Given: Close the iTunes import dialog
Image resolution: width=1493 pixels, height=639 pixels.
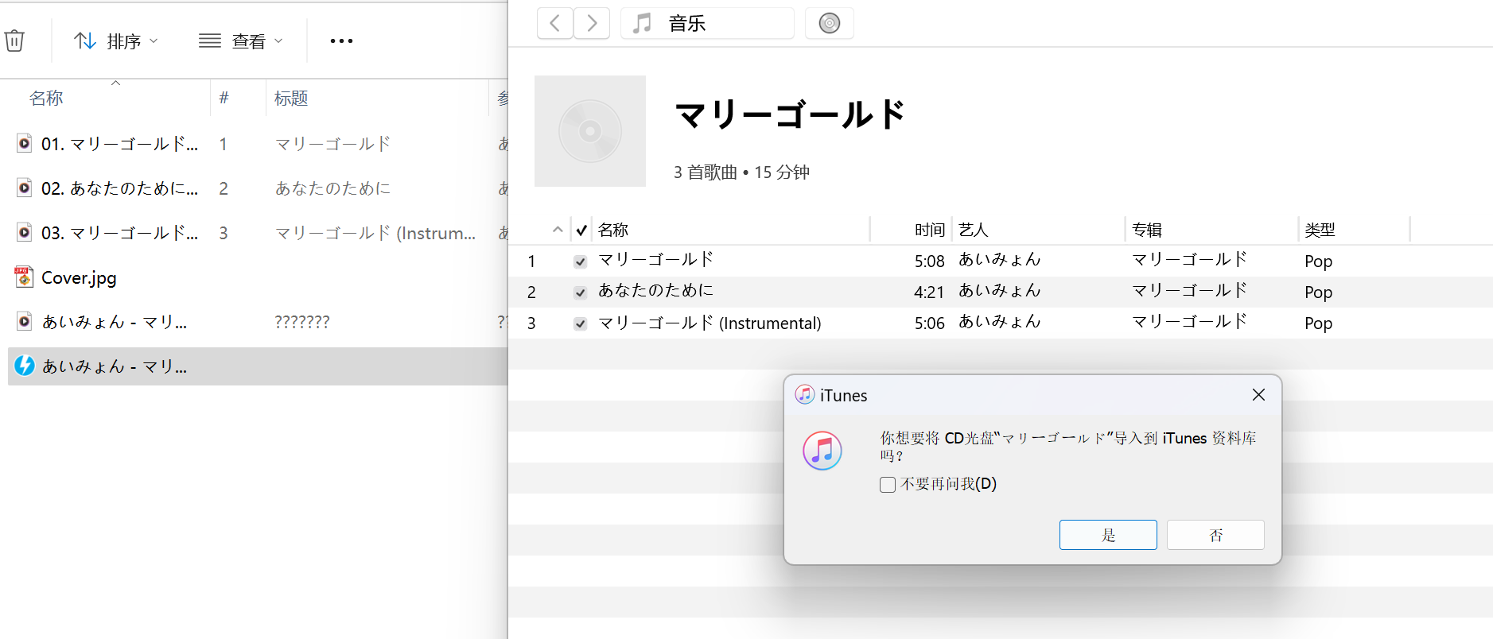Looking at the screenshot, I should (1258, 395).
